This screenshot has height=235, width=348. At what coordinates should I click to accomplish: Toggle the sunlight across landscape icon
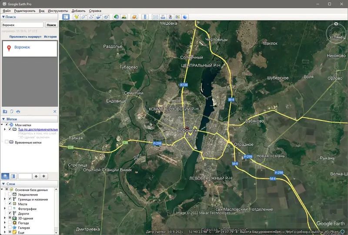[124, 17]
